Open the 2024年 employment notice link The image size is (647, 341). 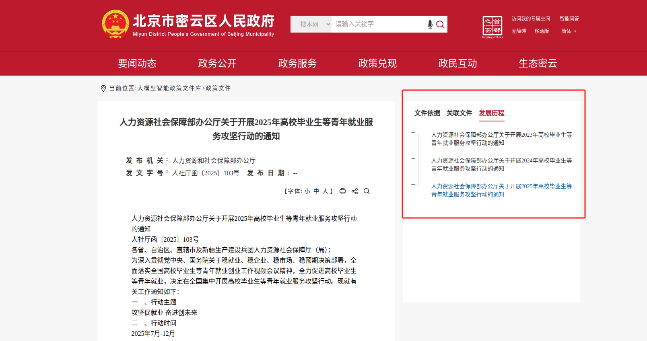[501, 164]
